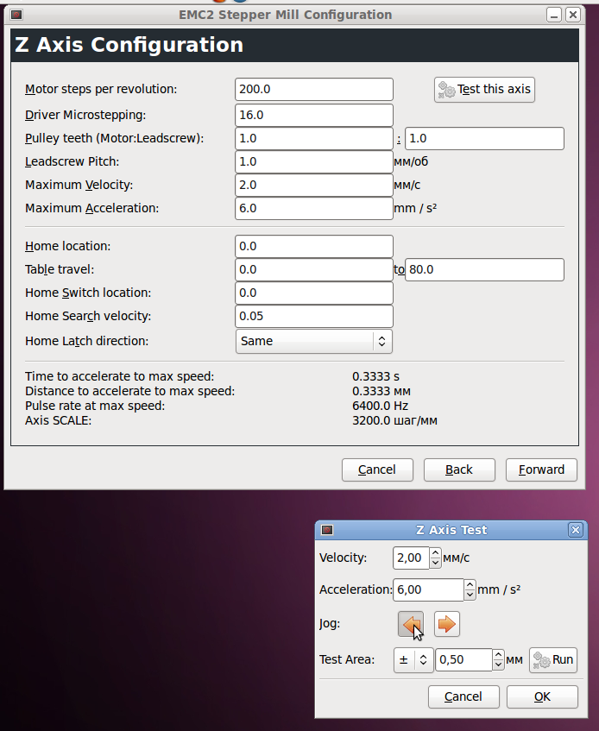
Task: Click the Motor steps per revolution field
Action: pyautogui.click(x=314, y=90)
